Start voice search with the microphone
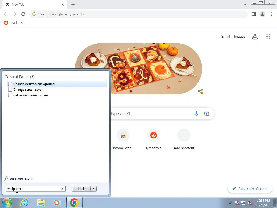277x208 pixels. [196, 113]
